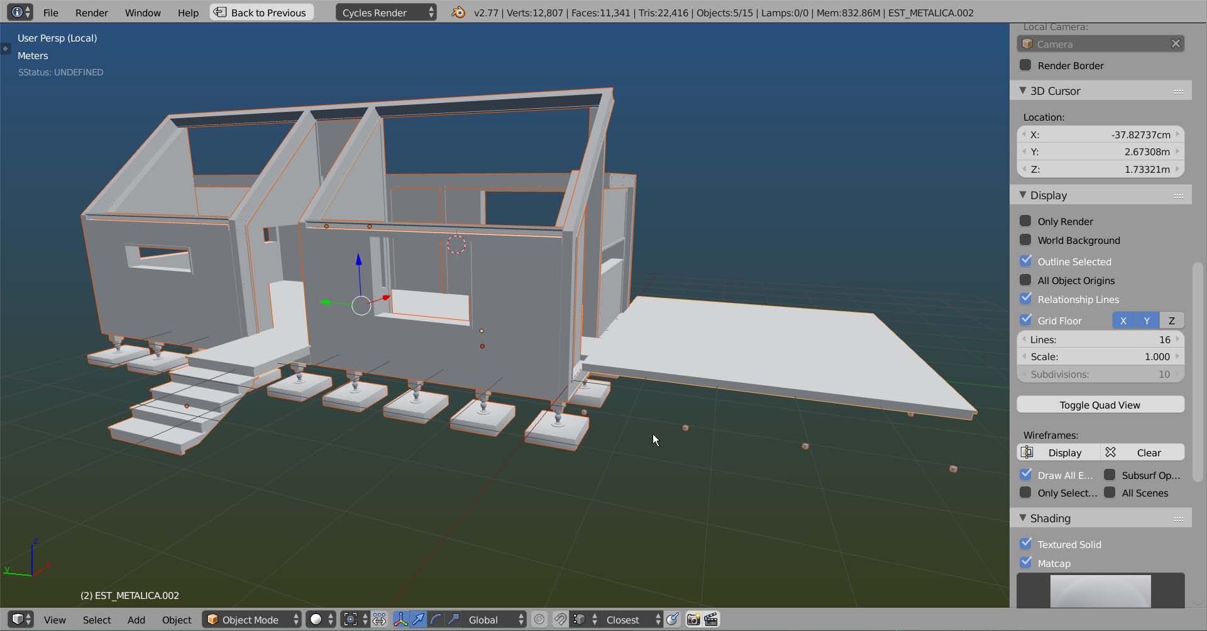Open the Cycles Render engine dropdown
The image size is (1207, 631).
(x=386, y=13)
